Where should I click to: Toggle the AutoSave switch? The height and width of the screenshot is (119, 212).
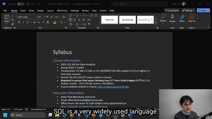(x=21, y=4)
